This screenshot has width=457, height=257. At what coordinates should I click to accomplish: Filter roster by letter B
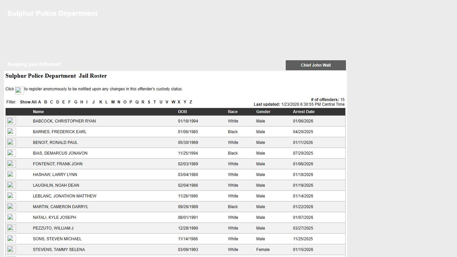point(45,102)
